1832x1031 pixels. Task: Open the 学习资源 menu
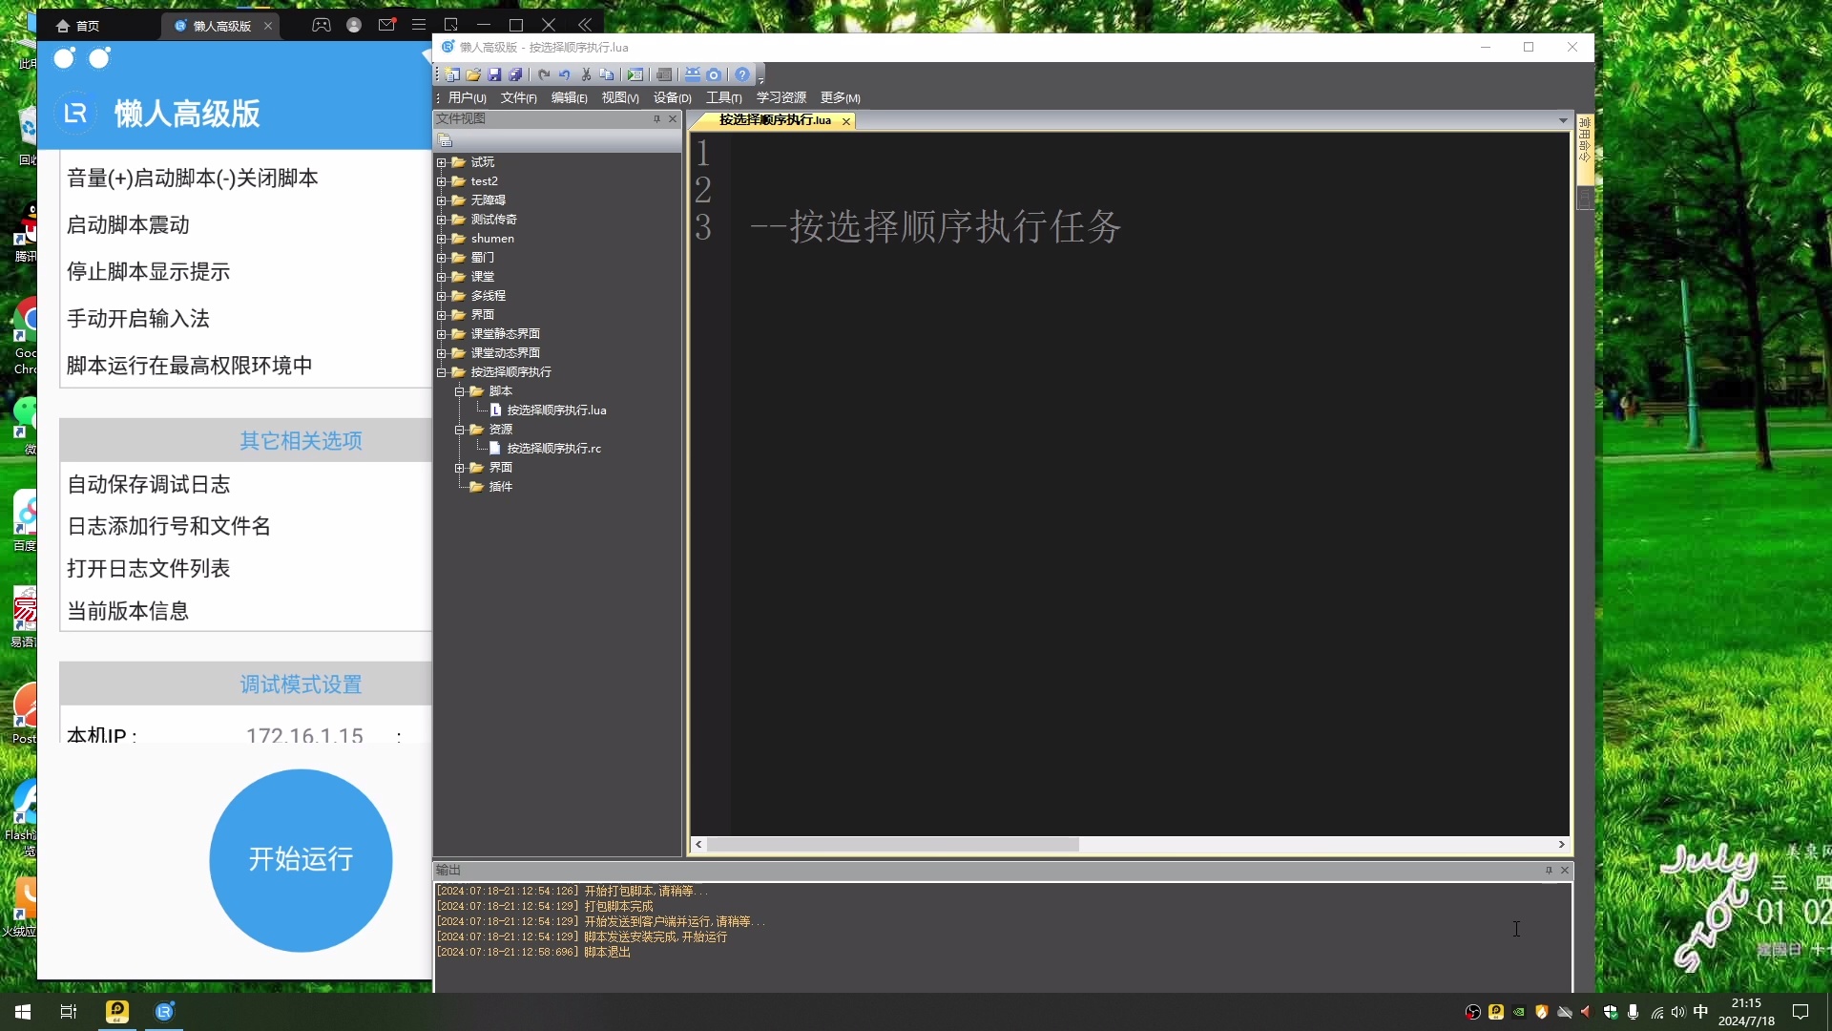(781, 97)
